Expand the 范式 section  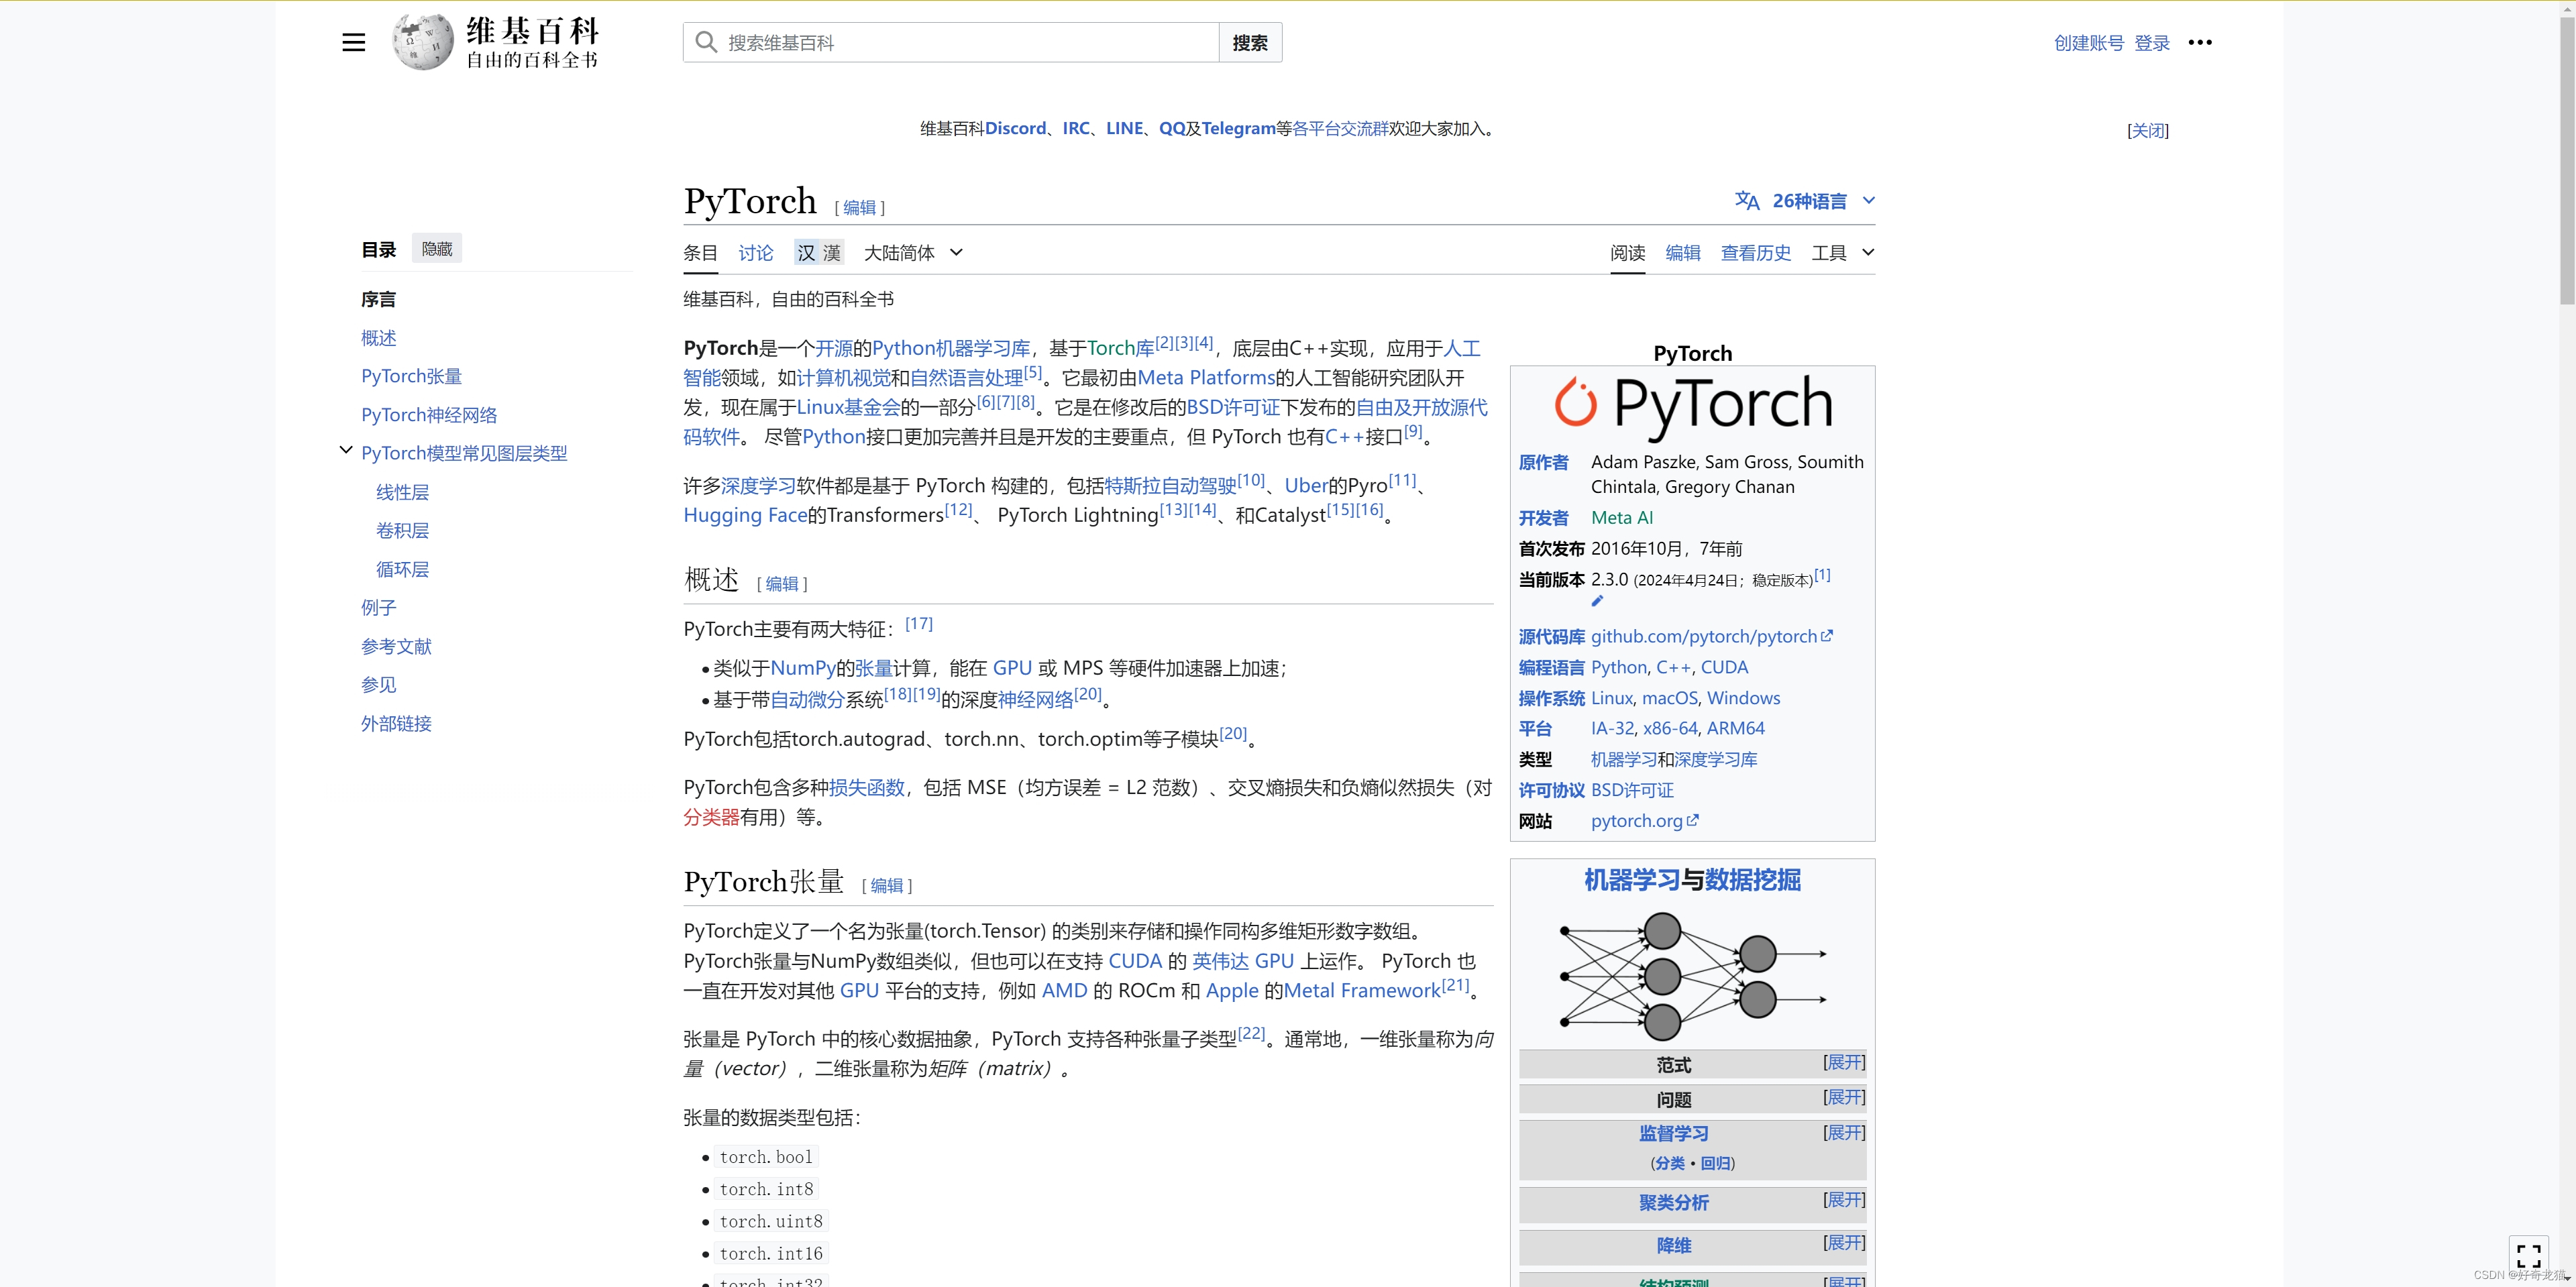click(1844, 1062)
